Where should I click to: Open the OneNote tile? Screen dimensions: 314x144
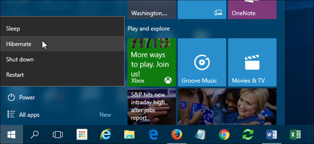252,9
